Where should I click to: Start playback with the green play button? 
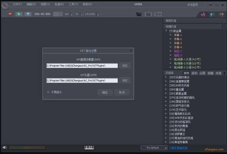[19, 14]
